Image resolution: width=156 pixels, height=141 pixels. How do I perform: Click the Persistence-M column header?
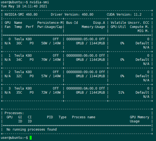pos(50,23)
